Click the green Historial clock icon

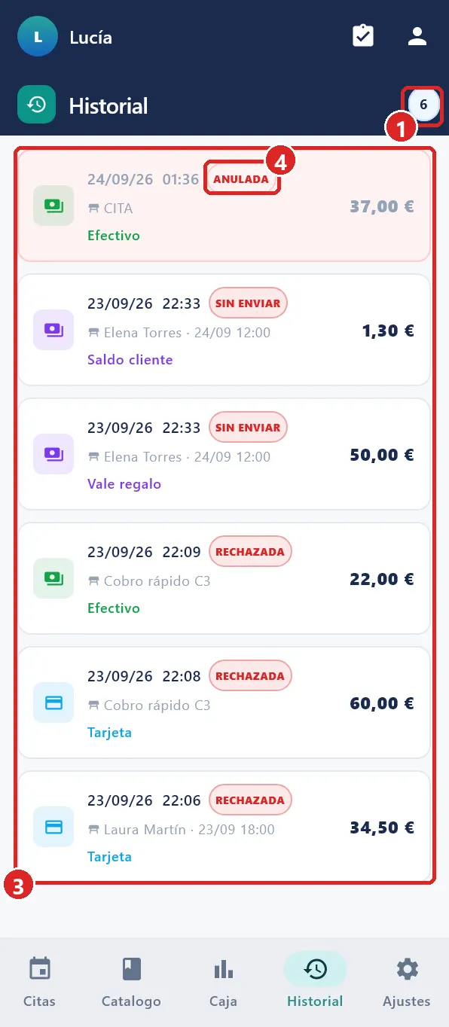37,105
